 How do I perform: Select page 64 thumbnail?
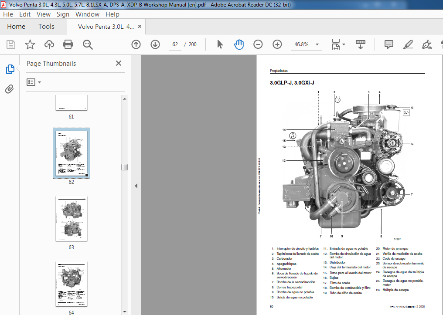tap(72, 284)
